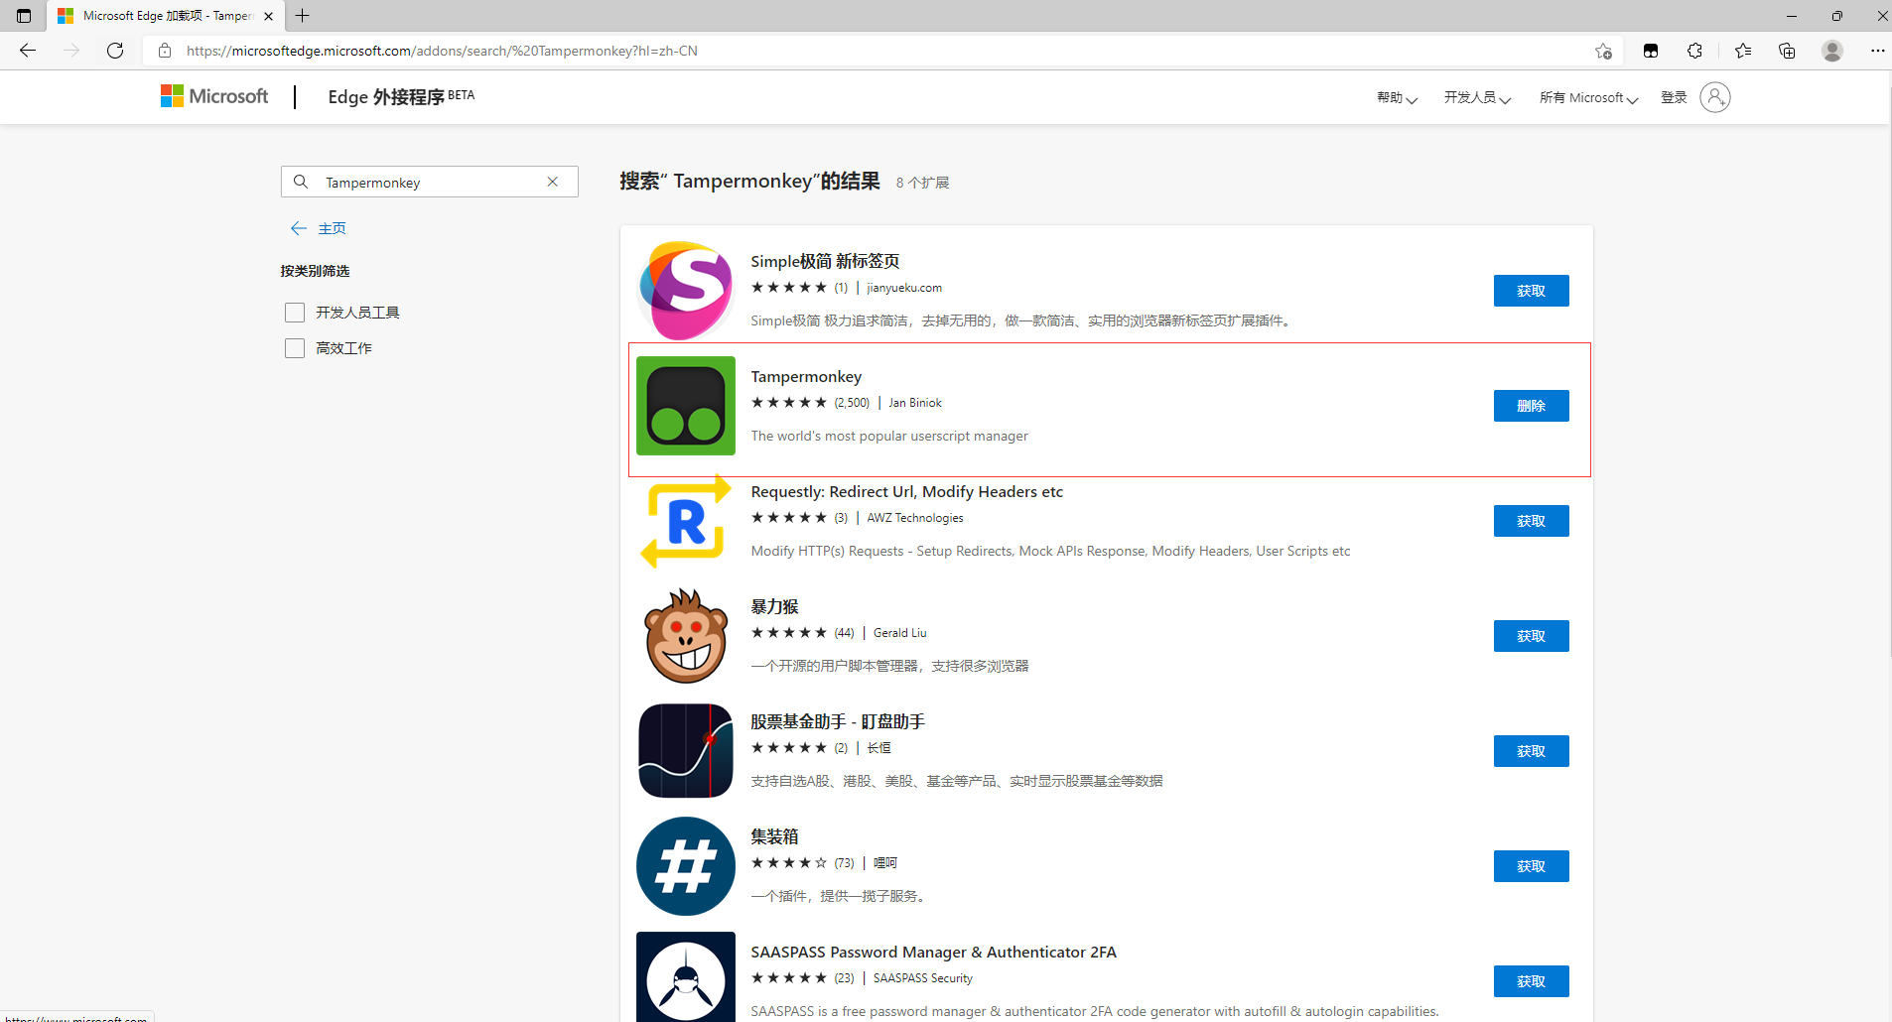The width and height of the screenshot is (1892, 1022).
Task: Click the browser address bar URL
Action: (442, 51)
